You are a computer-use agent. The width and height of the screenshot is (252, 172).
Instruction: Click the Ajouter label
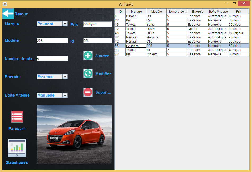[102, 56]
